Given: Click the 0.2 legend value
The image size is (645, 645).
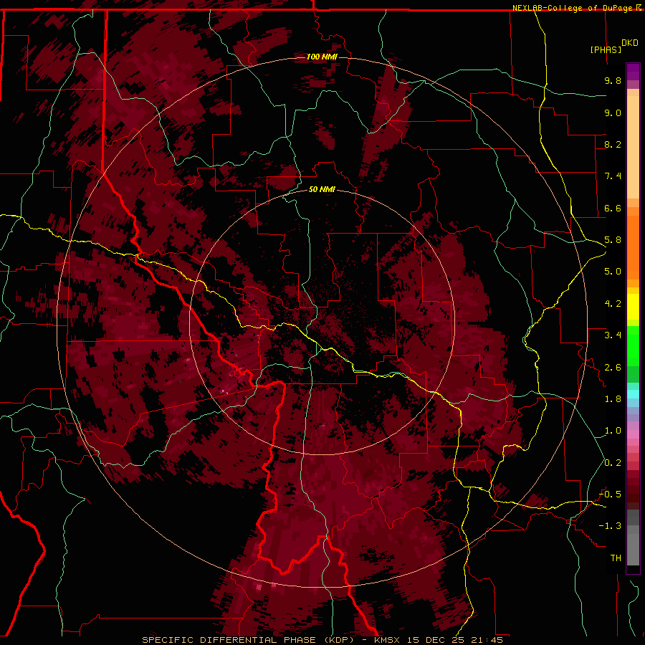Looking at the screenshot, I should pos(613,463).
